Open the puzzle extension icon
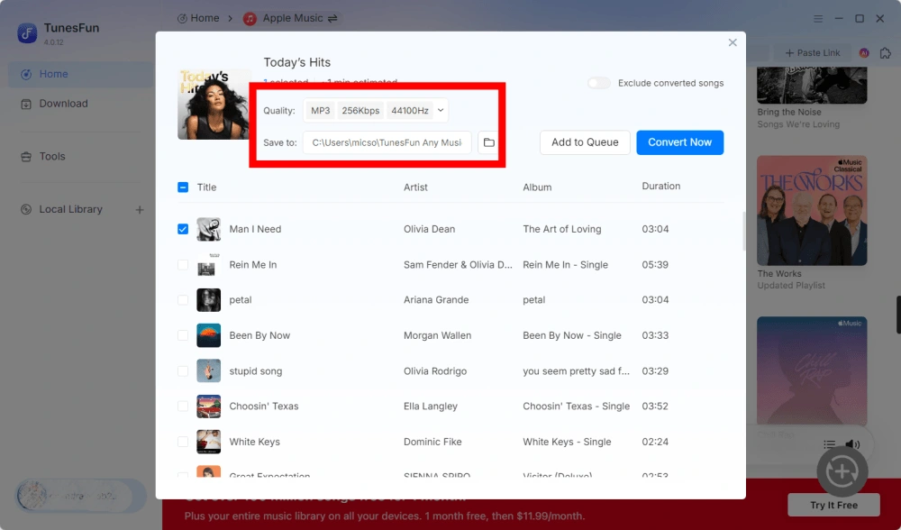Viewport: 901px width, 530px height. click(886, 53)
